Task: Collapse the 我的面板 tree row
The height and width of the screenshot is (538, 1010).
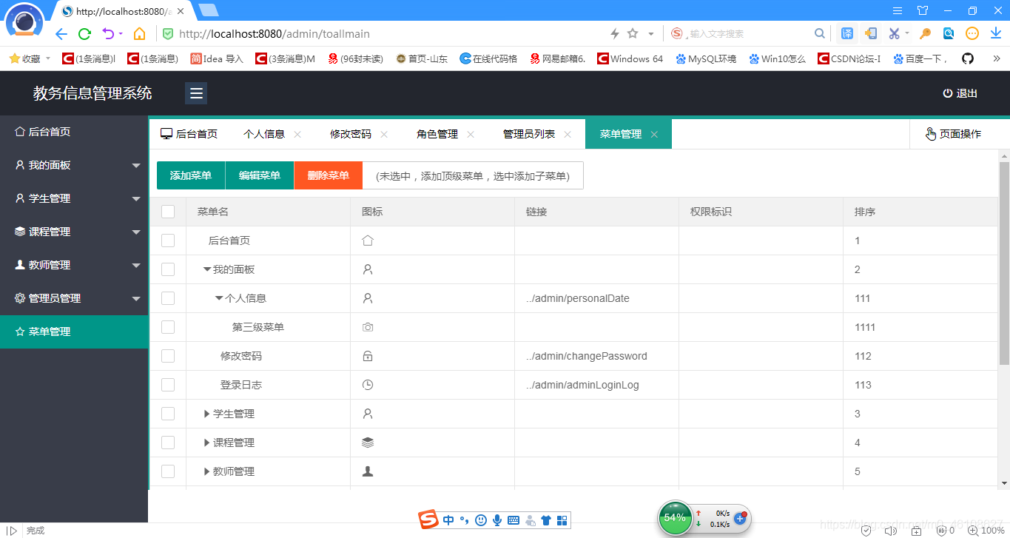Action: [x=207, y=270]
